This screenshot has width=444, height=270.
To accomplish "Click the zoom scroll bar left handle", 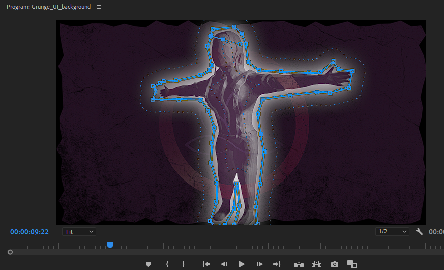I will click(10, 252).
